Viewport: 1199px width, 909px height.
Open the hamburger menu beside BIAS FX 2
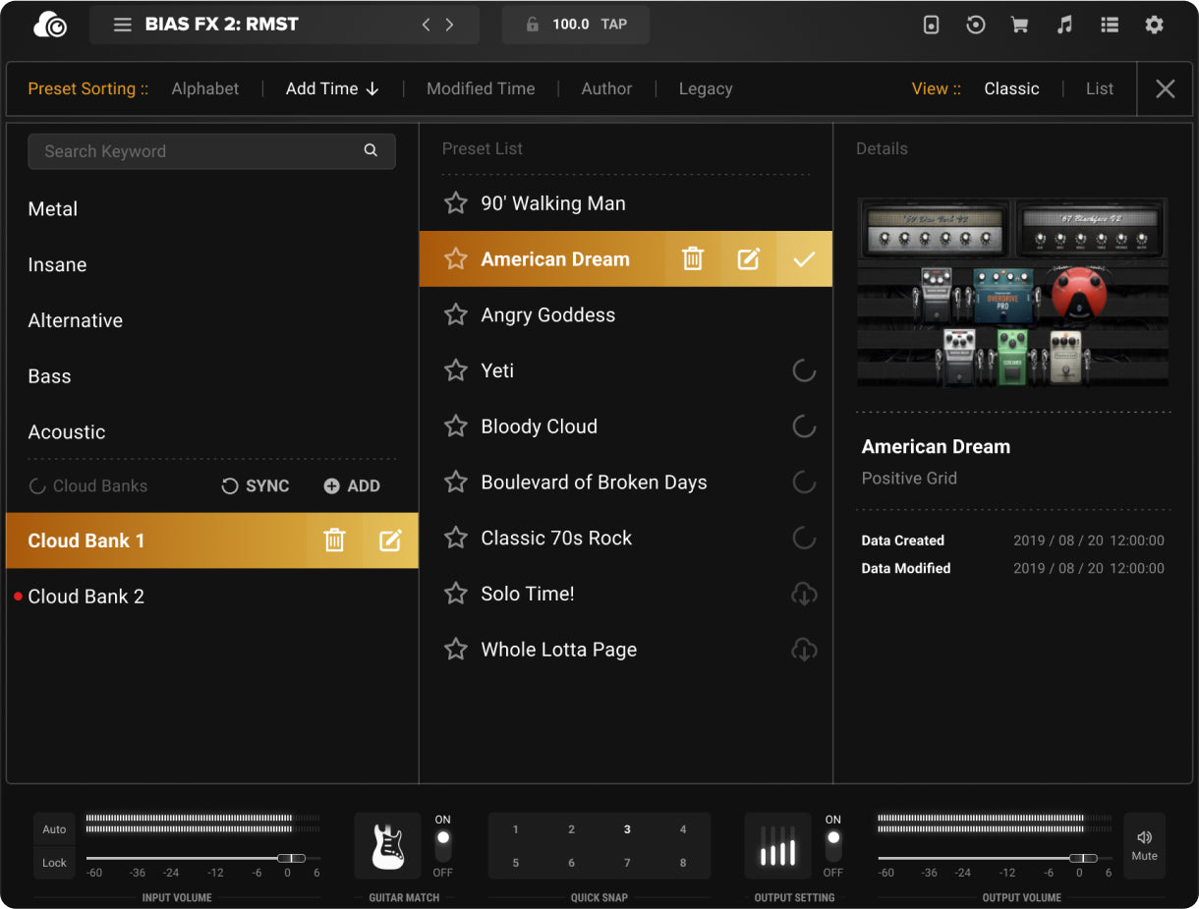pyautogui.click(x=123, y=25)
